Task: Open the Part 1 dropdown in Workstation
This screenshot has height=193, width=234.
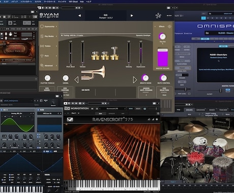Action: pyautogui.click(x=75, y=113)
